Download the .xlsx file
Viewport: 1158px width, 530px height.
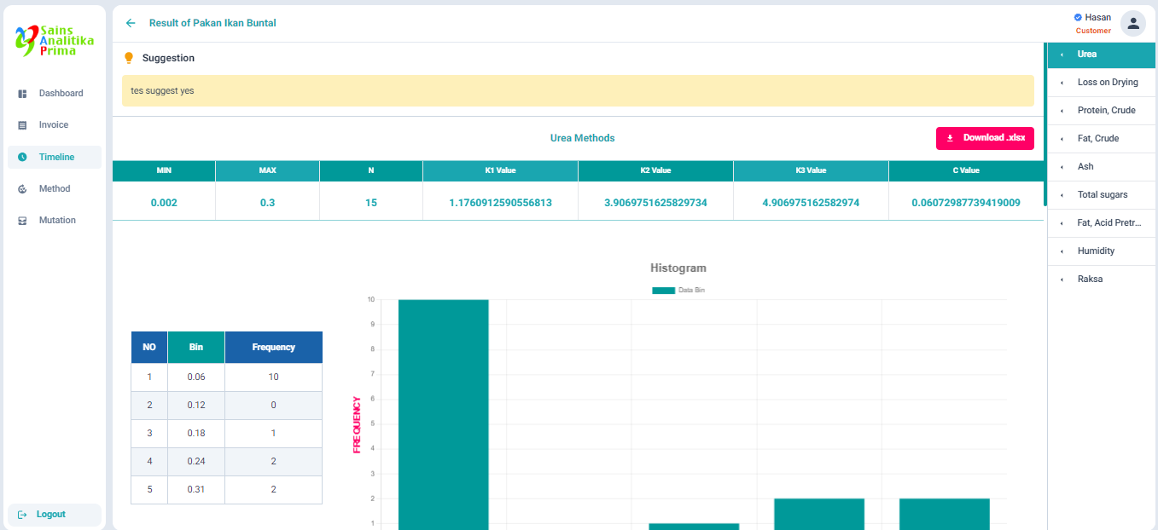(x=985, y=138)
